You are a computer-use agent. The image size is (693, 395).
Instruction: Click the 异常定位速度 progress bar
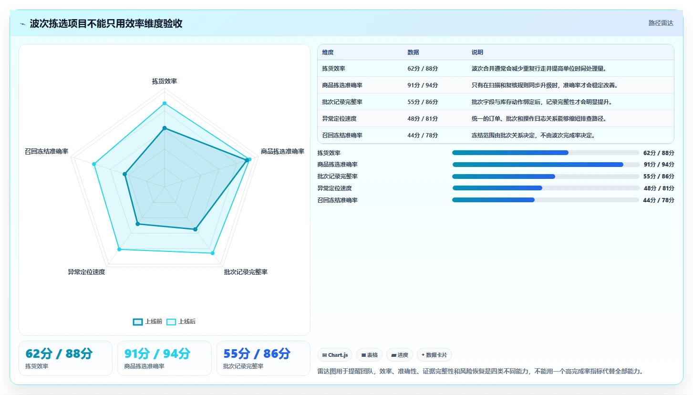point(546,188)
